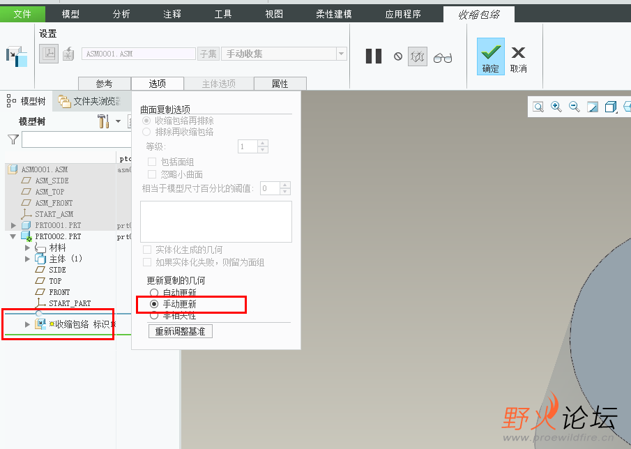
Task: Select the FRONT datum plane in PRT0002
Action: pyautogui.click(x=59, y=292)
